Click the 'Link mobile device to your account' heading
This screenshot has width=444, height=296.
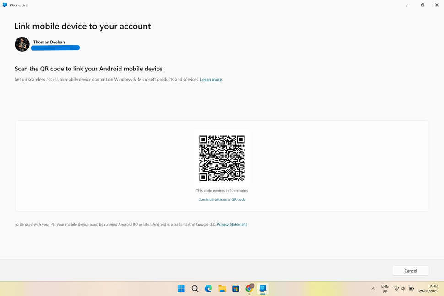[82, 27]
